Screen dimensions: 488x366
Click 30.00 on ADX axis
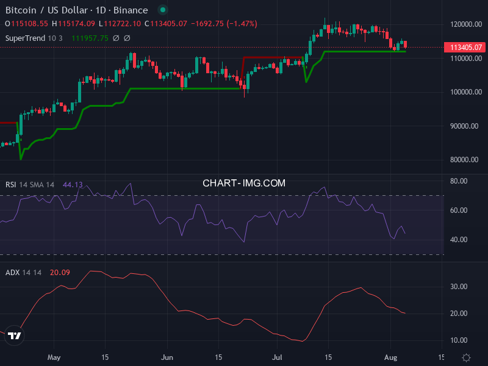point(459,287)
